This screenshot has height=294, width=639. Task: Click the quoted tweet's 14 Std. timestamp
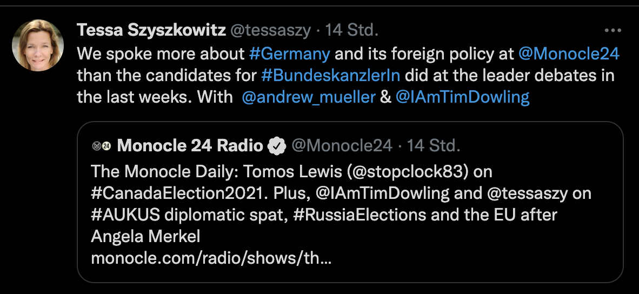[x=434, y=145]
